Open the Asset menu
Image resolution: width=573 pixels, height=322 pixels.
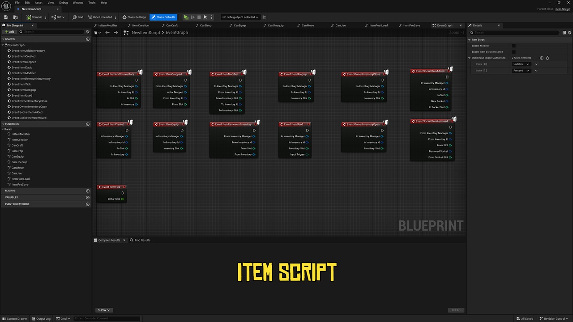click(x=38, y=3)
